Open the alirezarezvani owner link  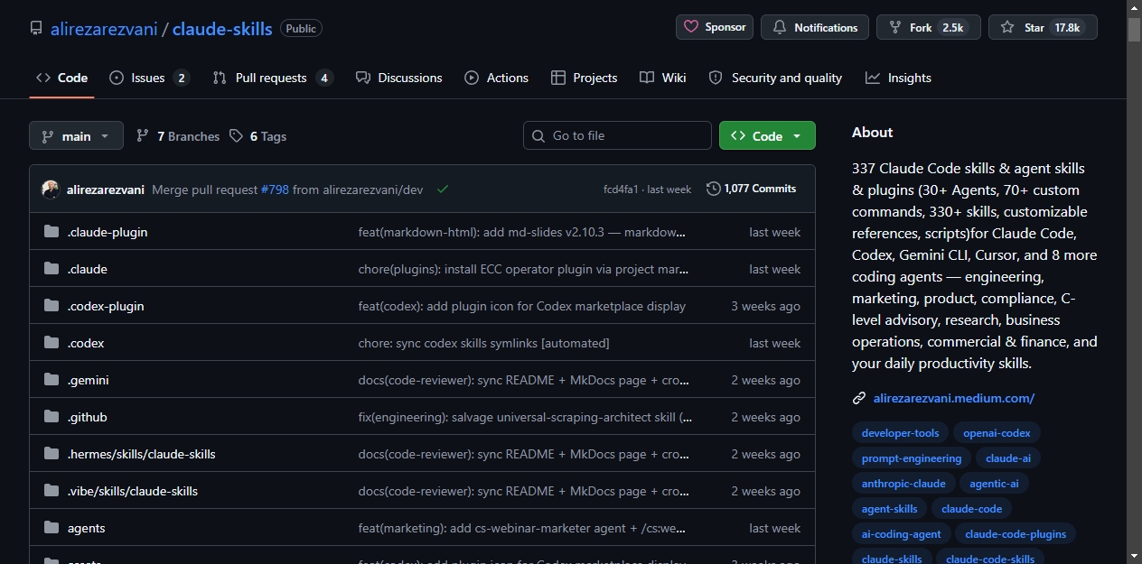pyautogui.click(x=104, y=29)
